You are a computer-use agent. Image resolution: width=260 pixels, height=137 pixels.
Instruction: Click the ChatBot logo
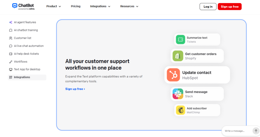point(23,6)
